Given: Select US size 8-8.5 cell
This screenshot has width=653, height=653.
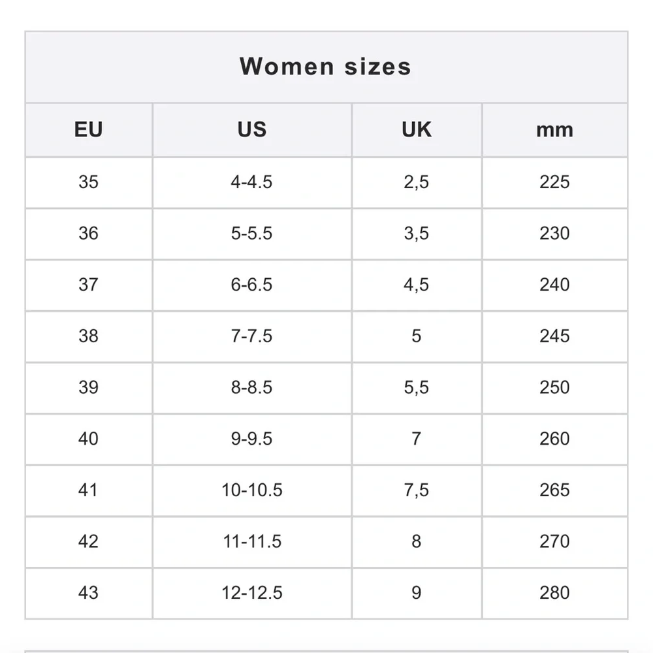Looking at the screenshot, I should (251, 387).
